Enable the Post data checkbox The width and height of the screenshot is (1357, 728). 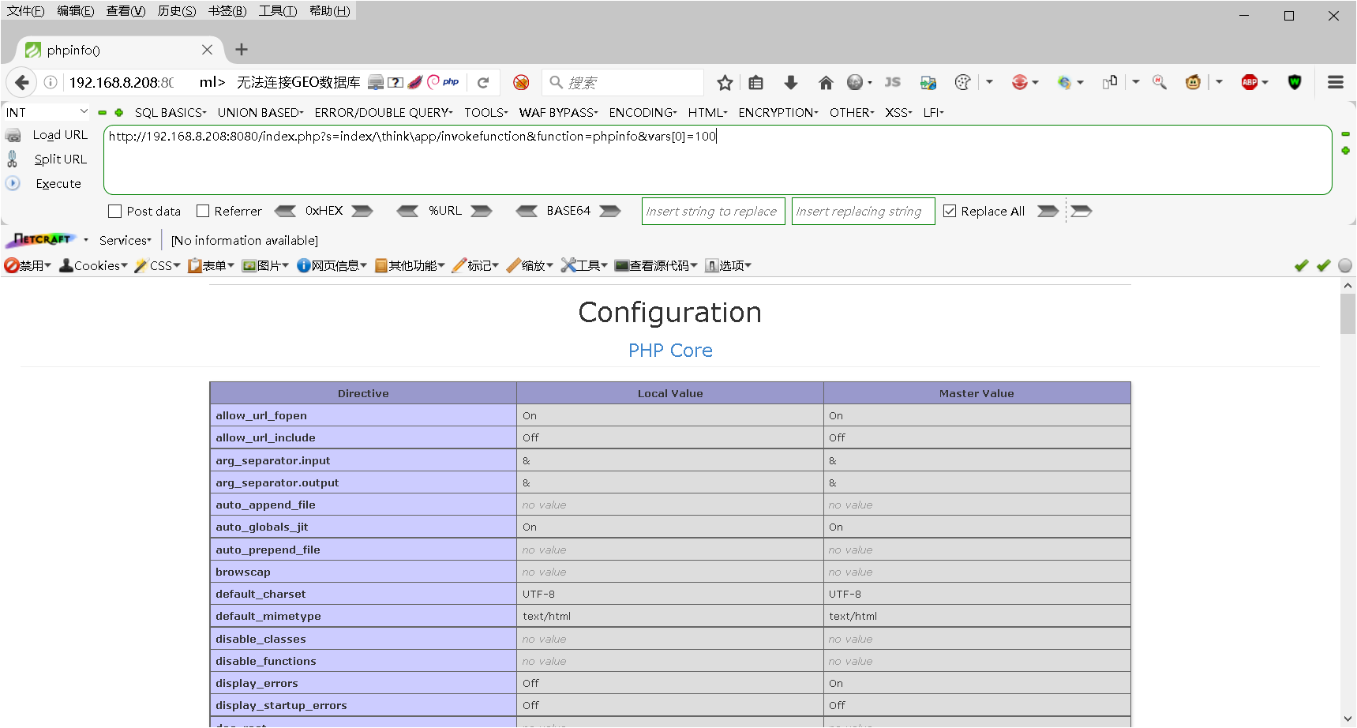point(114,211)
